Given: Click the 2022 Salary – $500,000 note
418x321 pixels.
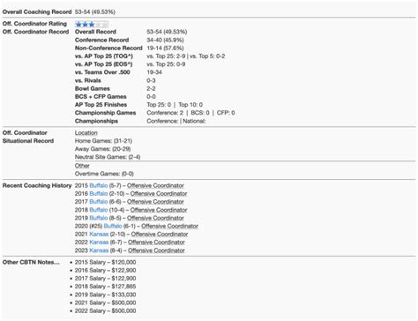Looking at the screenshot, I should (x=105, y=311).
